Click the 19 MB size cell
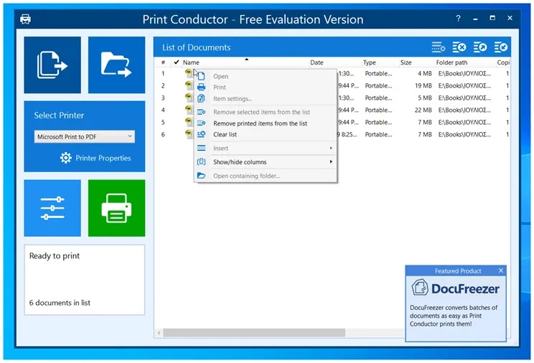 coord(423,85)
